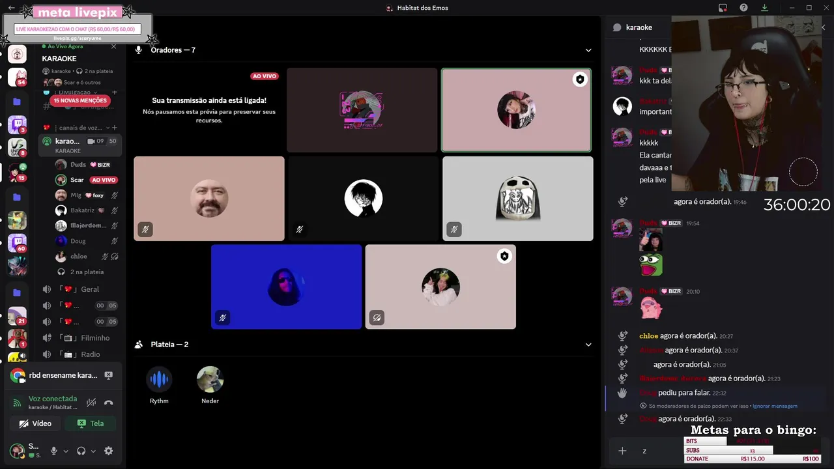Click Ignorar mensagem link

775,406
